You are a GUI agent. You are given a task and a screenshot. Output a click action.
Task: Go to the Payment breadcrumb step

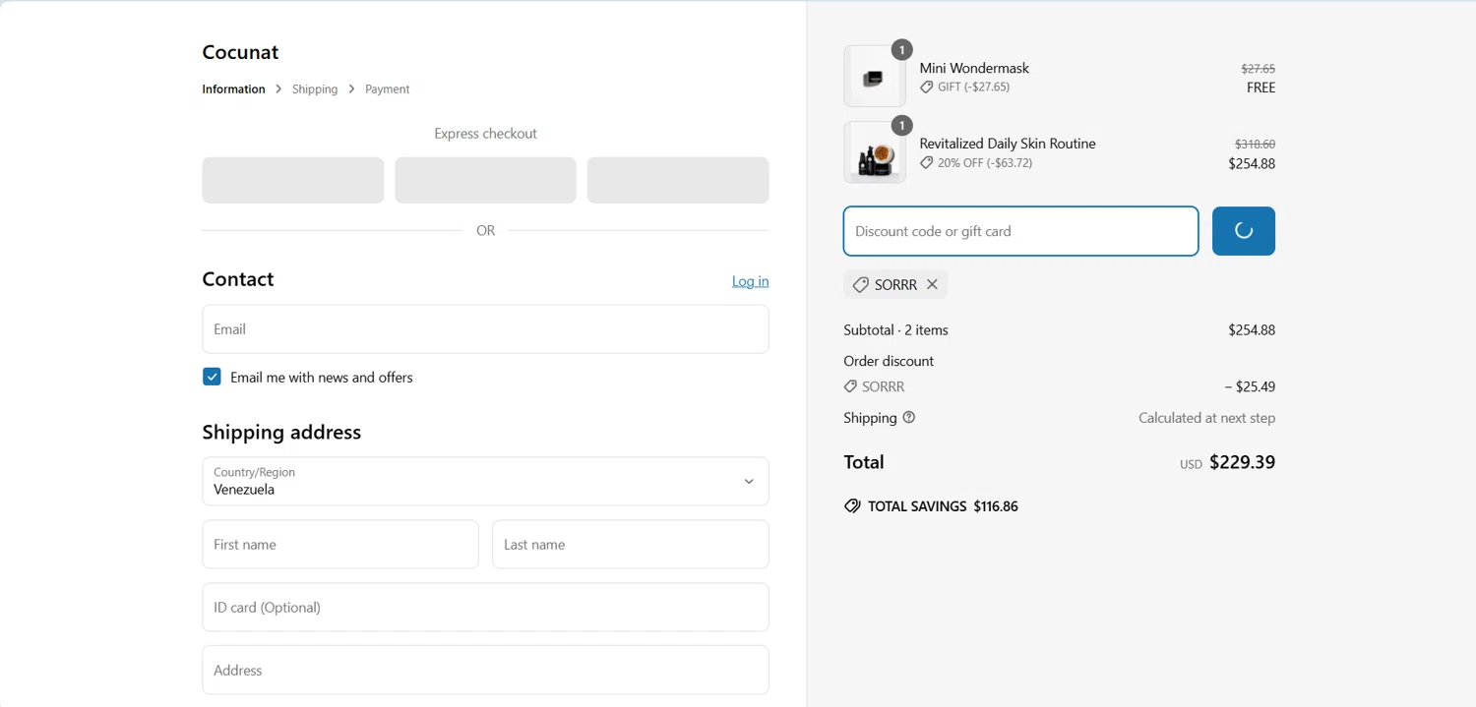pyautogui.click(x=387, y=88)
